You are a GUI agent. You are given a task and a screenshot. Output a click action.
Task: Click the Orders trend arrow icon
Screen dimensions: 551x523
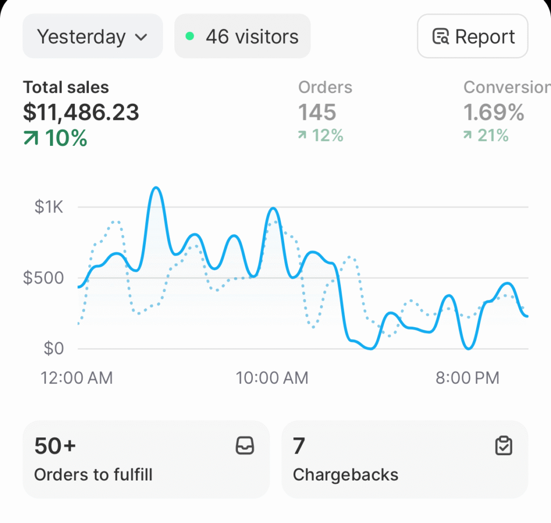tap(302, 136)
